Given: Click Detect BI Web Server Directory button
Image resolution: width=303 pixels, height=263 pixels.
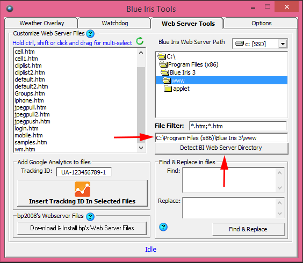Looking at the screenshot, I should click(221, 148).
